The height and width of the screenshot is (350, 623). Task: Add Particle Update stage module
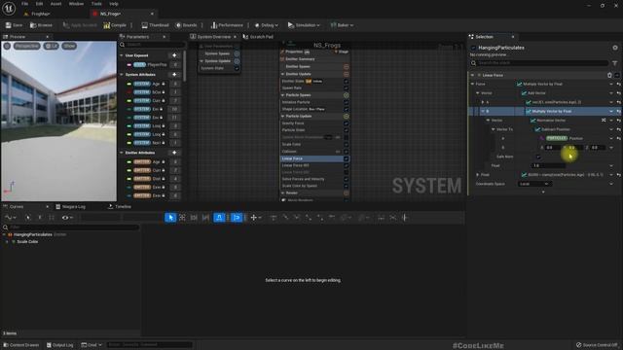[347, 117]
